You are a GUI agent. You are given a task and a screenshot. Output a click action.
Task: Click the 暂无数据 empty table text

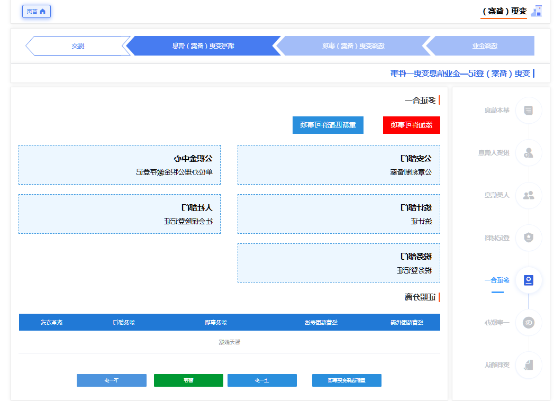229,342
